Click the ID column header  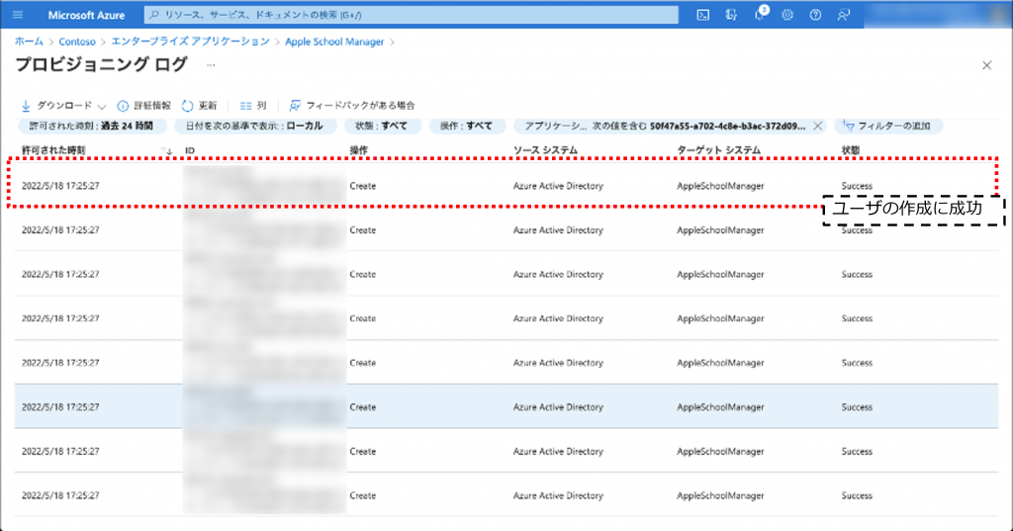[190, 150]
